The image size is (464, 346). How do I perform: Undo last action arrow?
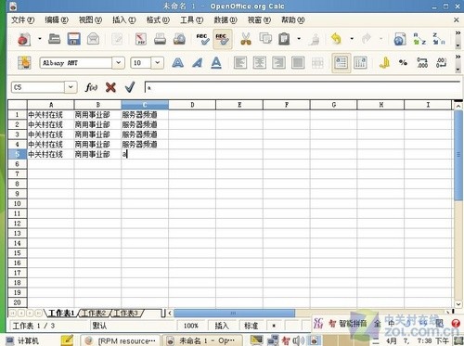click(x=336, y=39)
